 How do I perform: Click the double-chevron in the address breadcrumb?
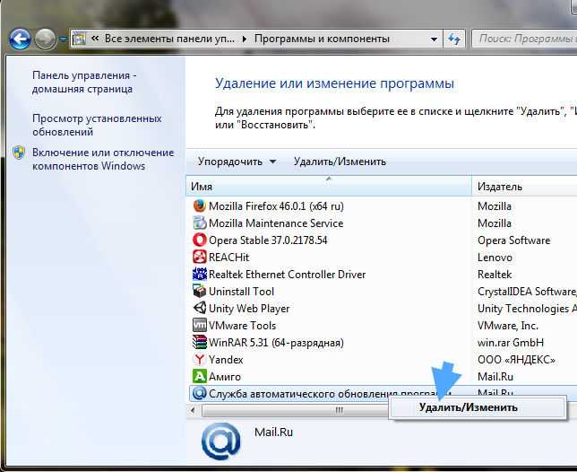[x=95, y=39]
